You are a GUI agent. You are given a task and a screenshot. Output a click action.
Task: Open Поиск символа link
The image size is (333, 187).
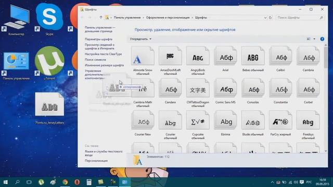(x=95, y=60)
